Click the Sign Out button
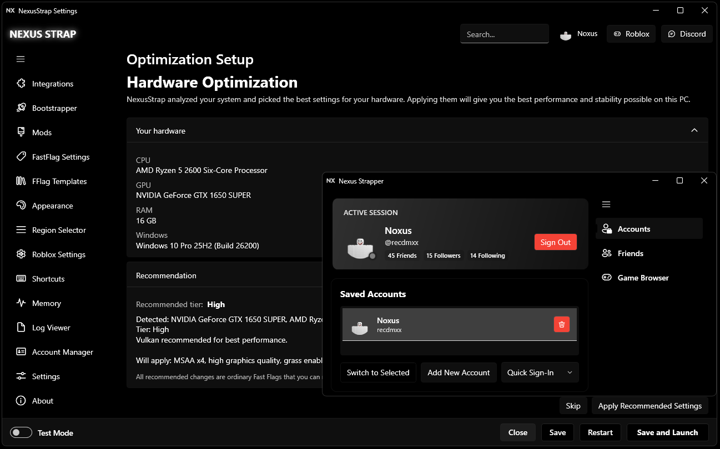Viewport: 720px width, 449px height. 556,242
